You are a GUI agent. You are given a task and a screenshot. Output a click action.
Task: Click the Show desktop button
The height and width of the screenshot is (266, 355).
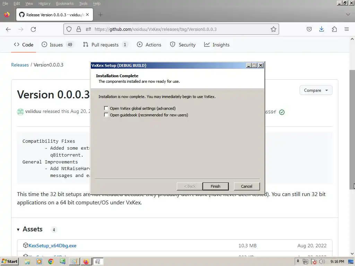coord(352,262)
